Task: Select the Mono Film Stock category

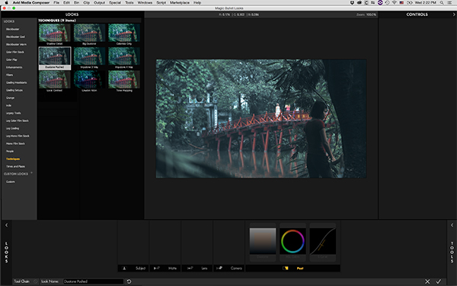Action: click(x=15, y=143)
